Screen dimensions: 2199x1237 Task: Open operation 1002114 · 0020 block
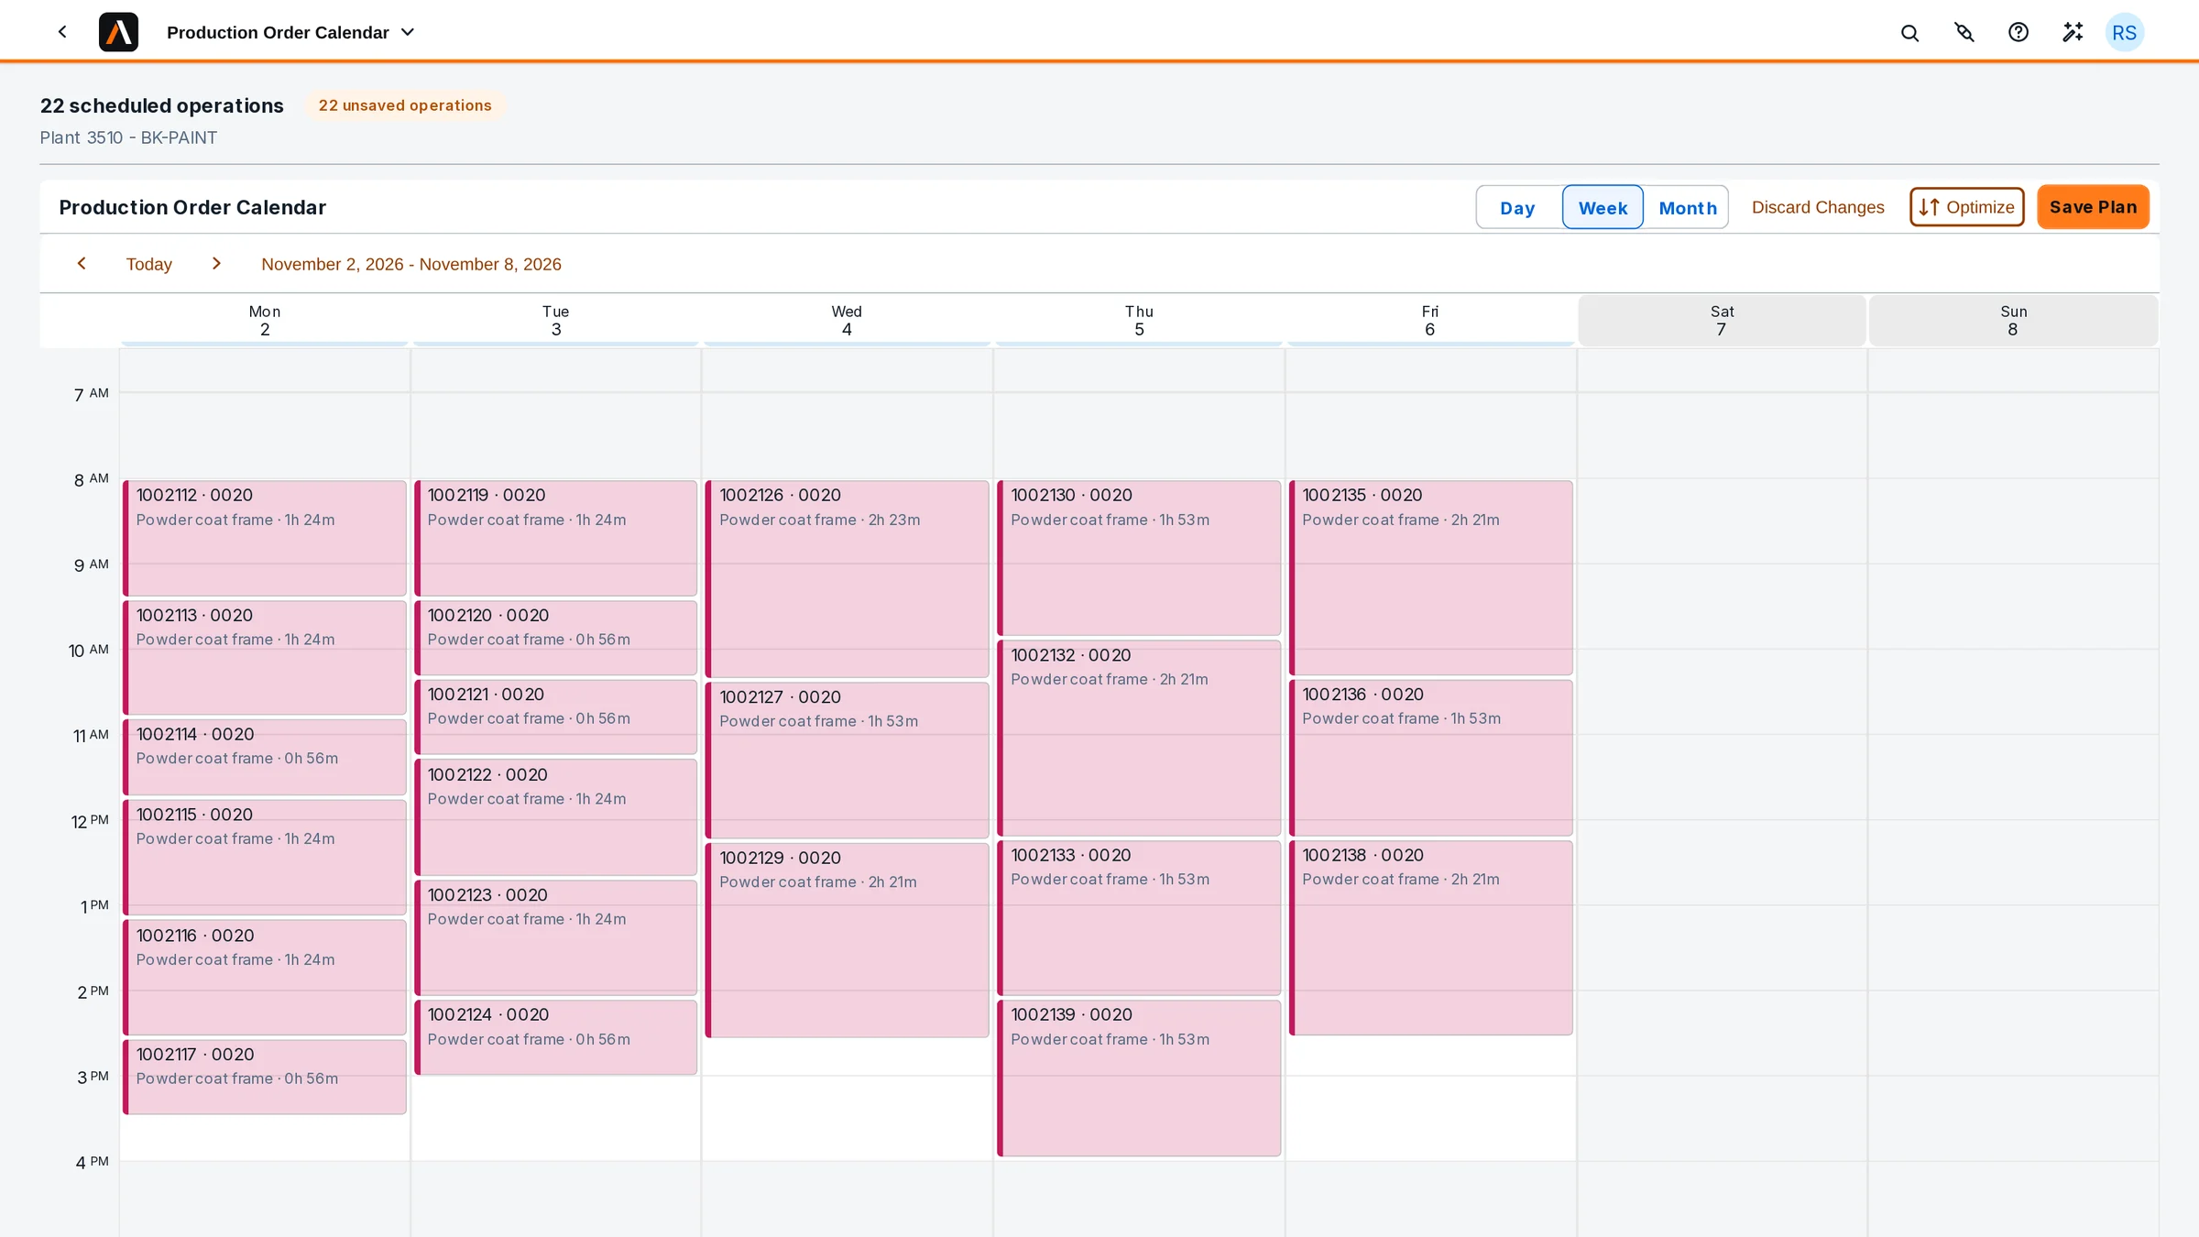265,757
